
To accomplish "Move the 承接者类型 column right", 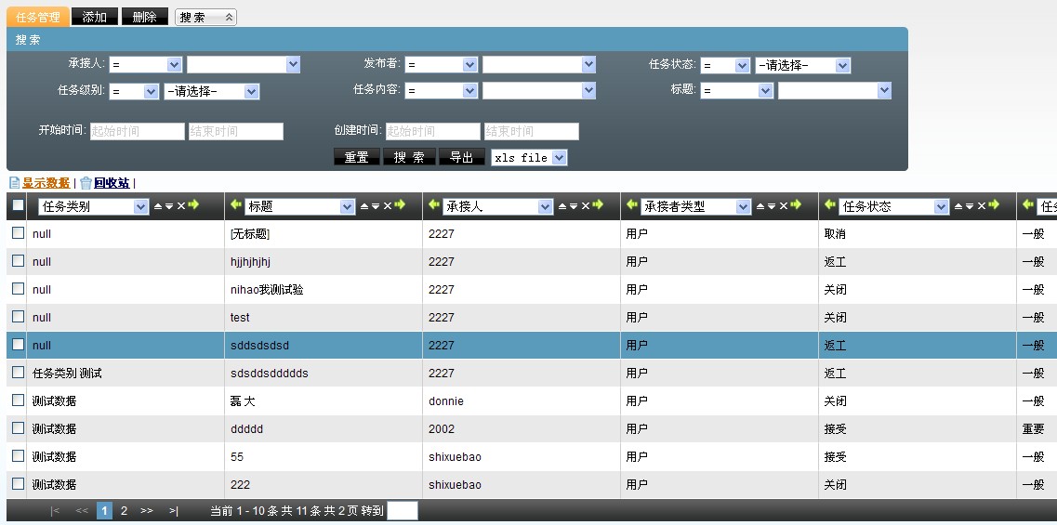I will (797, 205).
